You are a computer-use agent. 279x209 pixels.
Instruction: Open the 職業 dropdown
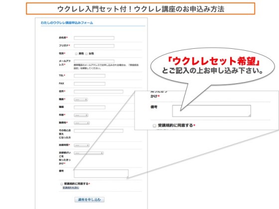click(81, 100)
